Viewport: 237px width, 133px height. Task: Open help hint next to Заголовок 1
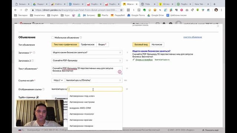34,52
